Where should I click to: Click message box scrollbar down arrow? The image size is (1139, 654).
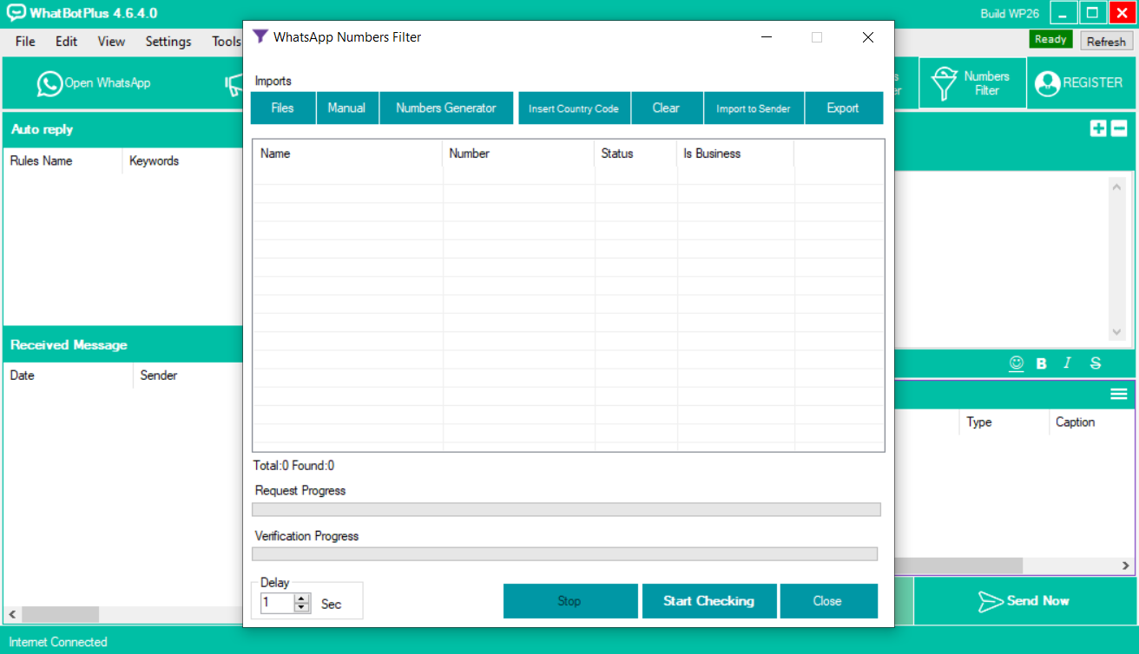click(1117, 332)
